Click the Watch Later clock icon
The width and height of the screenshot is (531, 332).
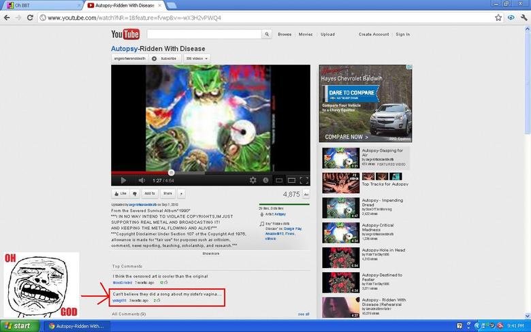point(265,180)
